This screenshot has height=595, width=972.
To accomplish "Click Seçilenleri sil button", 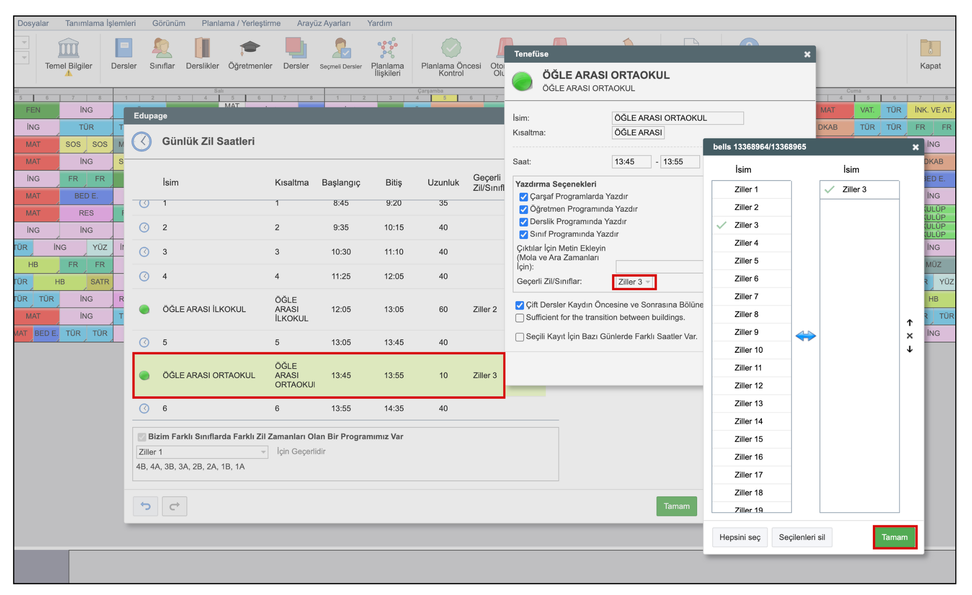I will [801, 537].
